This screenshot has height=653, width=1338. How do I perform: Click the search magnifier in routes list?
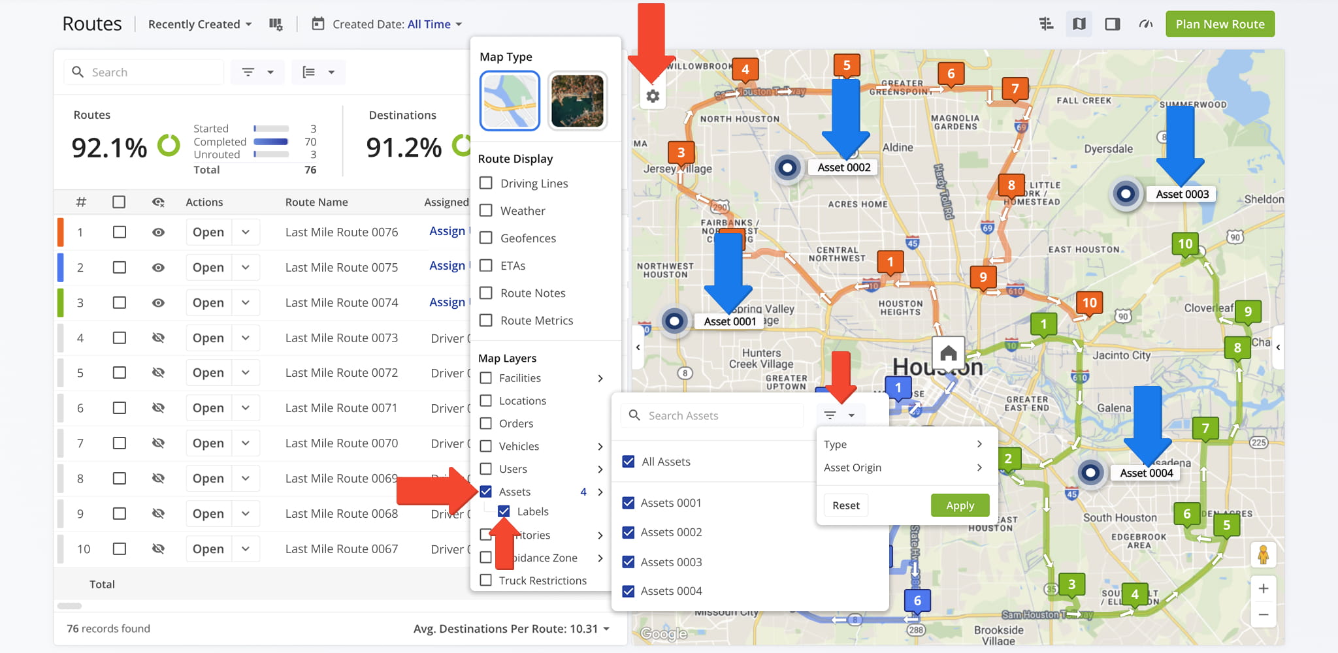[x=78, y=72]
